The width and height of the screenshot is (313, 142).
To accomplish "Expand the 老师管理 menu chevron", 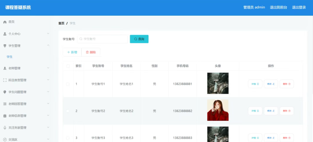I will (x=48, y=68).
